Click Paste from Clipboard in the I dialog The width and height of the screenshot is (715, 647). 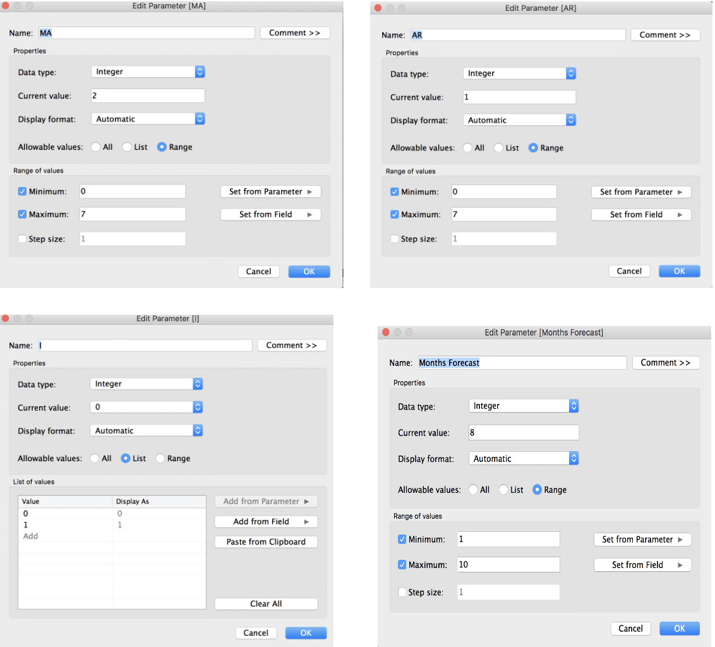[265, 541]
